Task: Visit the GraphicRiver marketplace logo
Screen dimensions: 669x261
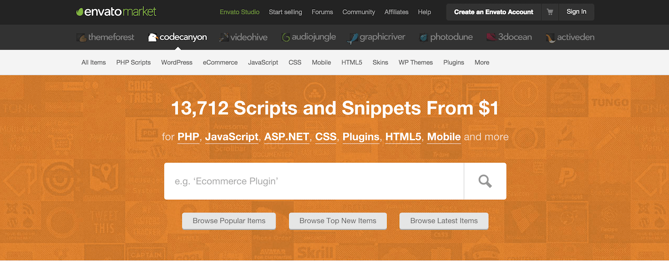Action: click(x=376, y=37)
